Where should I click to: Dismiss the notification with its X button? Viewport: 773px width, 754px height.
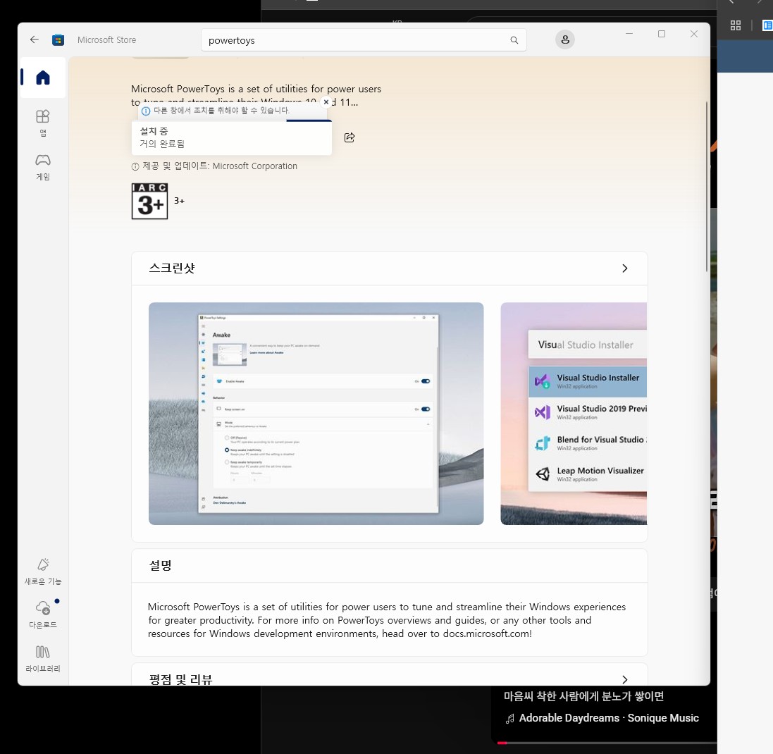[326, 102]
